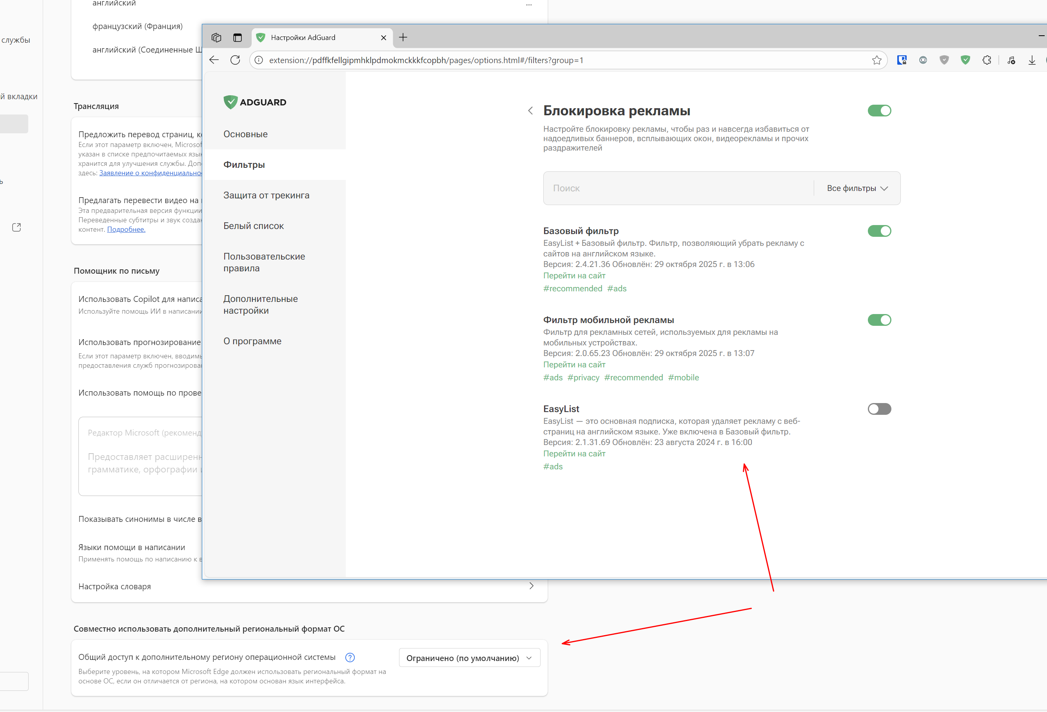Open a new browser tab
1047x712 pixels.
[403, 37]
